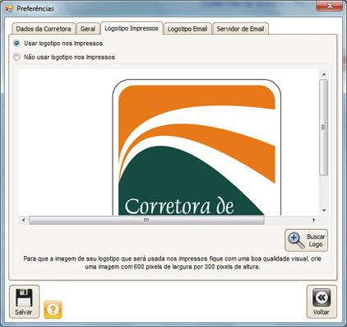Close the Preferências window

click(330, 6)
